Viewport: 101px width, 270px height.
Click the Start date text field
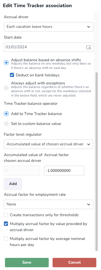pyautogui.click(x=48, y=47)
